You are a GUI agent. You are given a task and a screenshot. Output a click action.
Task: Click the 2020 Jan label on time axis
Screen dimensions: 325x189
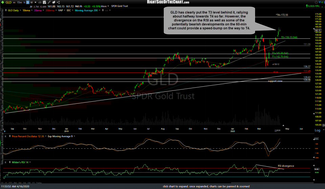(233, 130)
